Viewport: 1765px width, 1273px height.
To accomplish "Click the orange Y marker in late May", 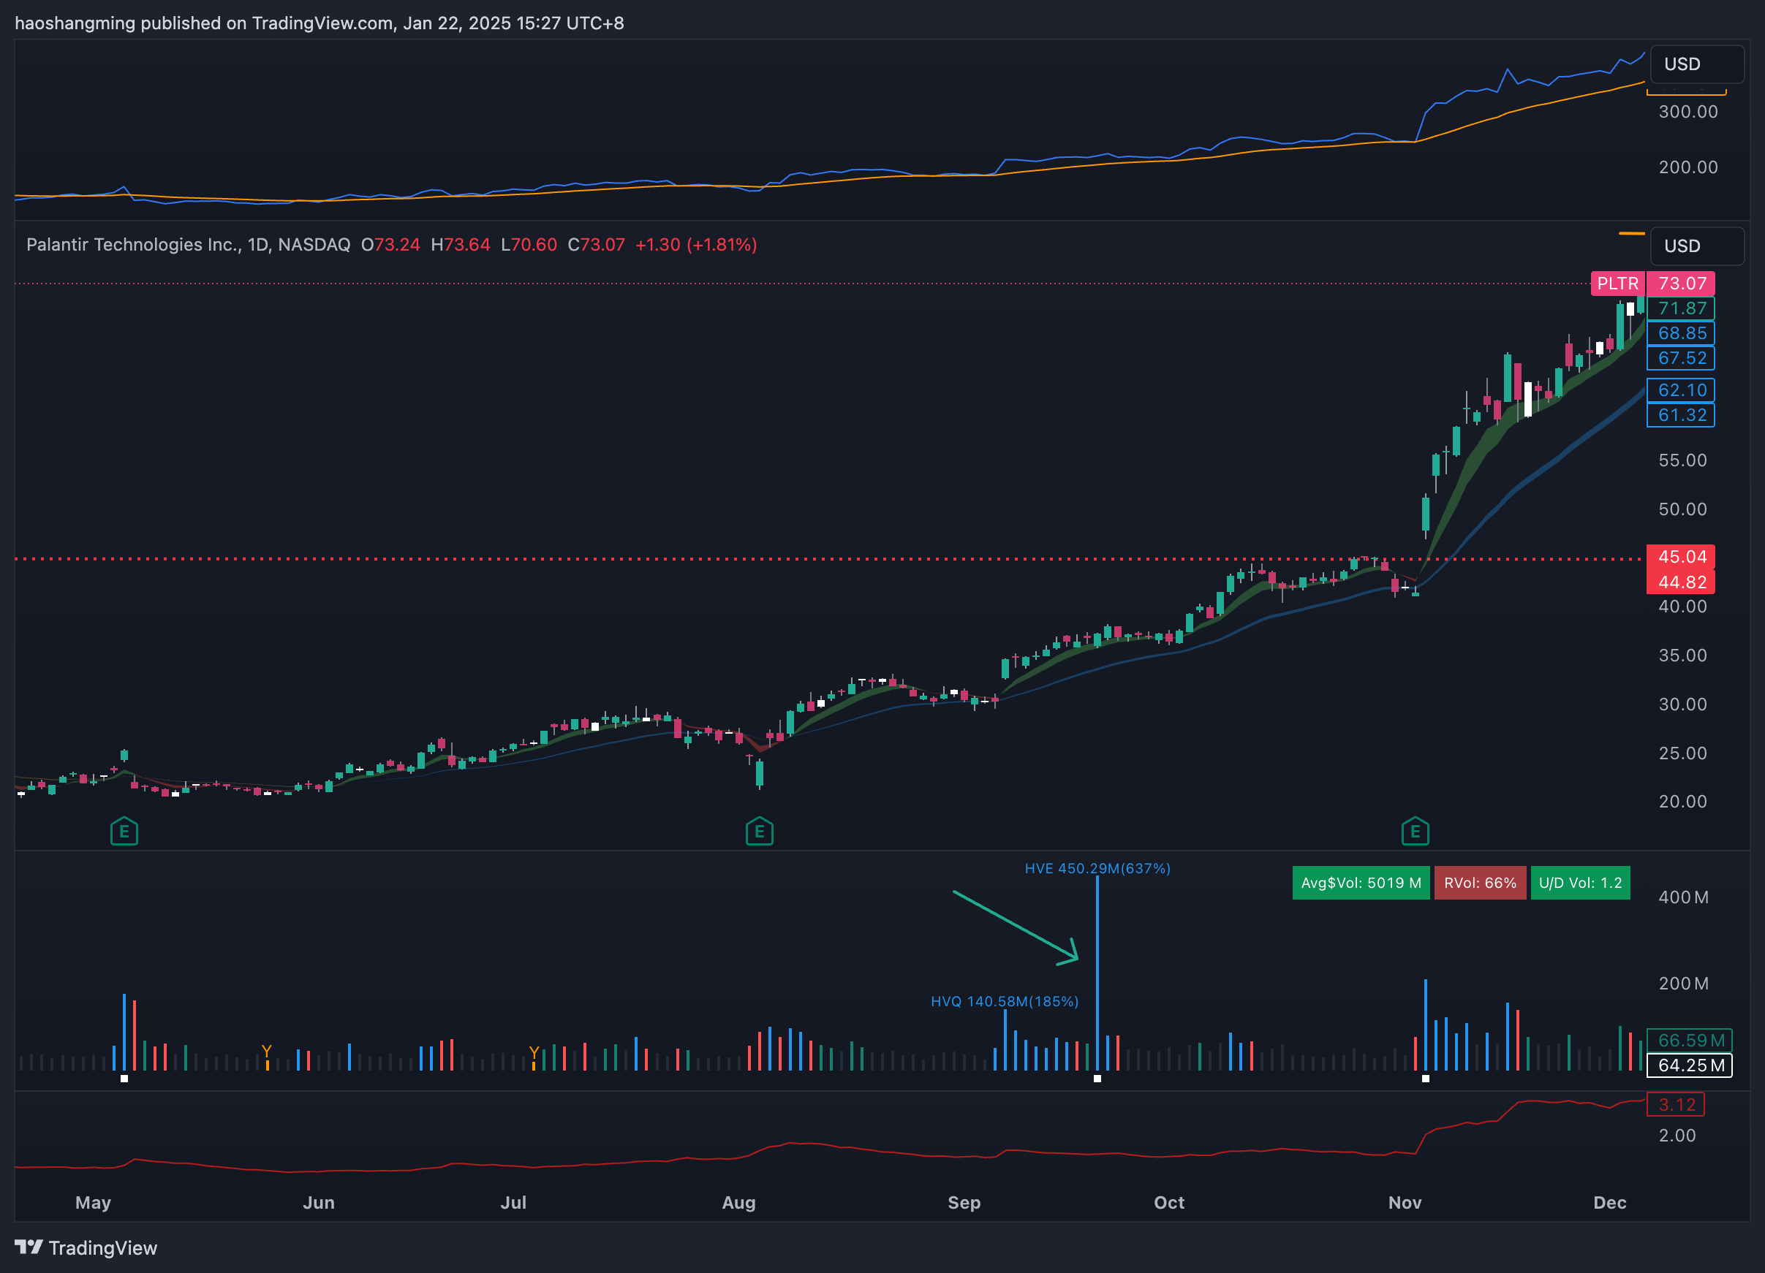I will point(267,1052).
